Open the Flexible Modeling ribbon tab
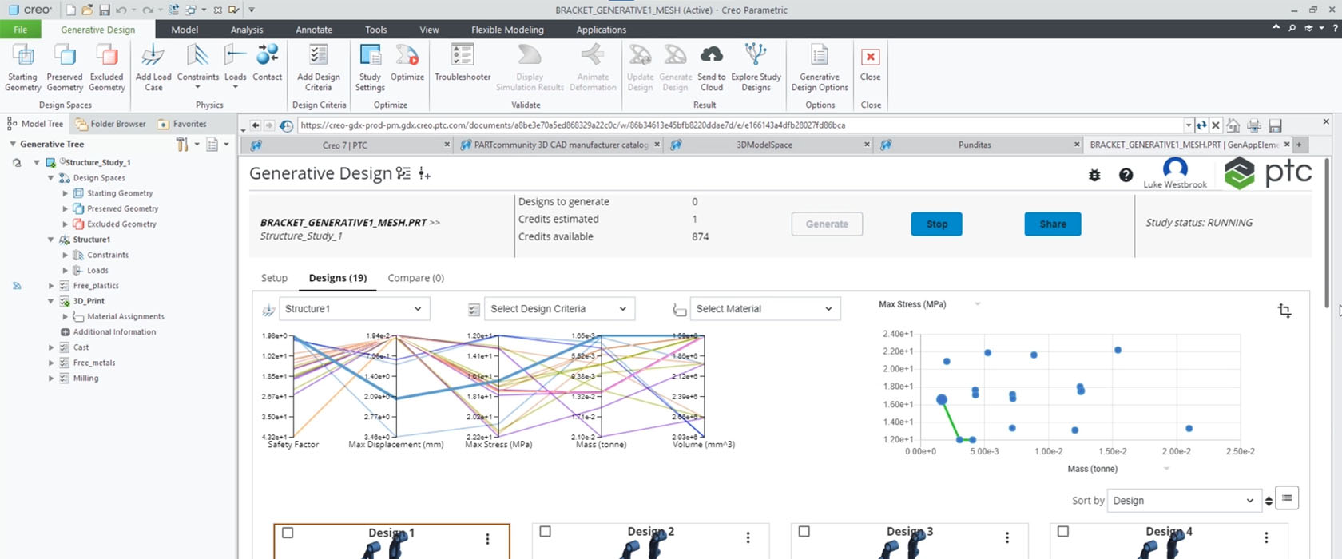Viewport: 1342px width, 559px height. pos(507,30)
